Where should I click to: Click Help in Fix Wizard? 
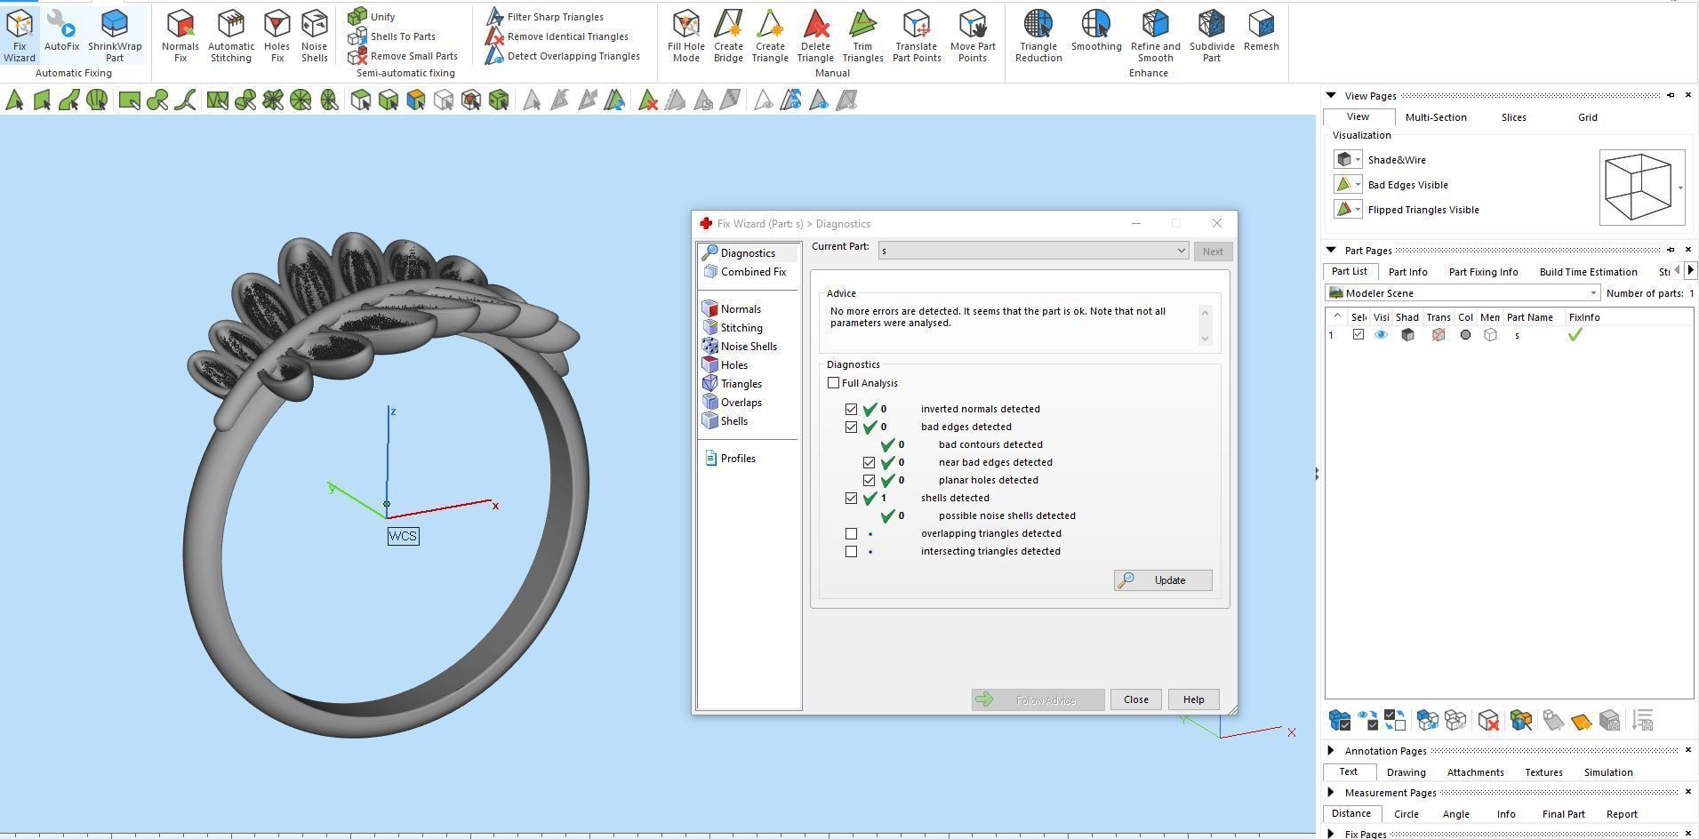(x=1193, y=699)
